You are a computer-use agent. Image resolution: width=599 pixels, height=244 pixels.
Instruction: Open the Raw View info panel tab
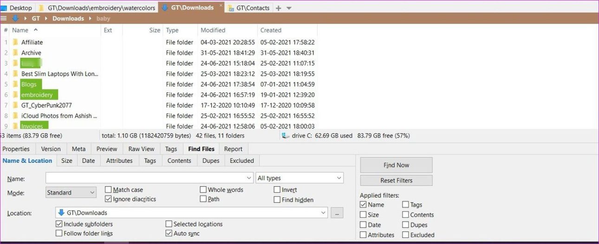pyautogui.click(x=141, y=149)
